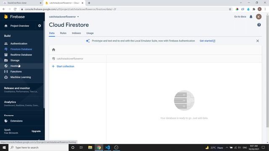Open File Explorer from taskbar

pyautogui.click(x=90, y=147)
